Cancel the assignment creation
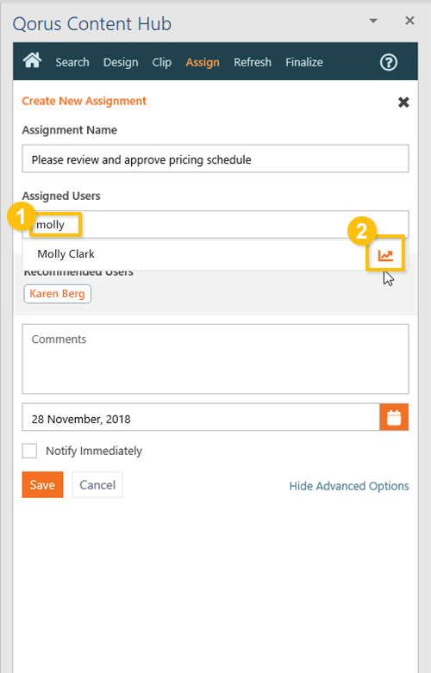Image resolution: width=431 pixels, height=673 pixels. 97,484
